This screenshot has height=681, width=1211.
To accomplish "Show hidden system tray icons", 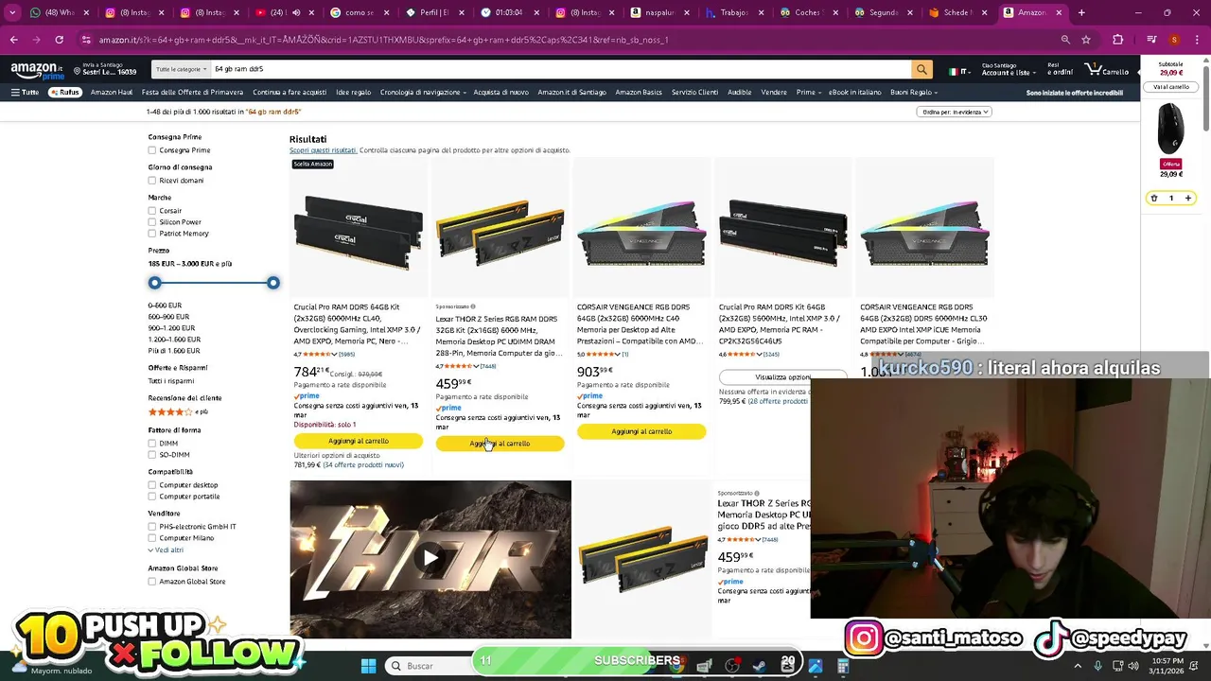I will [x=1079, y=666].
